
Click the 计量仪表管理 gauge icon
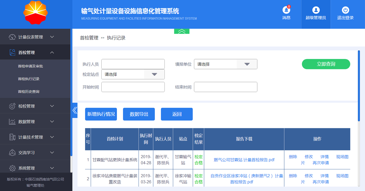(x=12, y=37)
